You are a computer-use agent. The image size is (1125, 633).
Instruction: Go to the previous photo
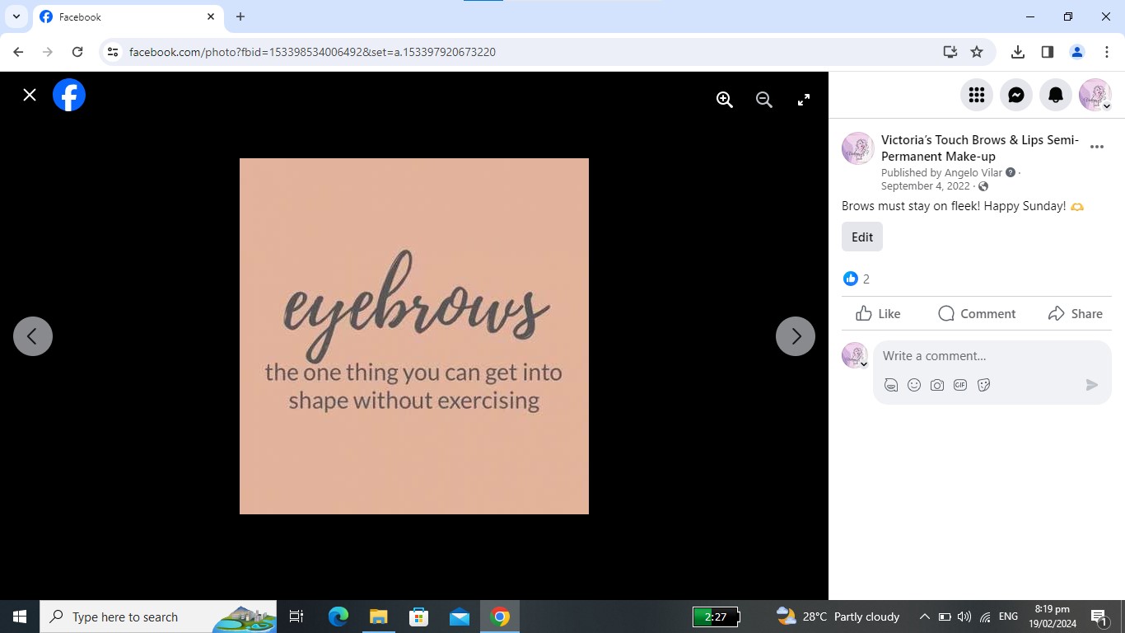pos(33,336)
